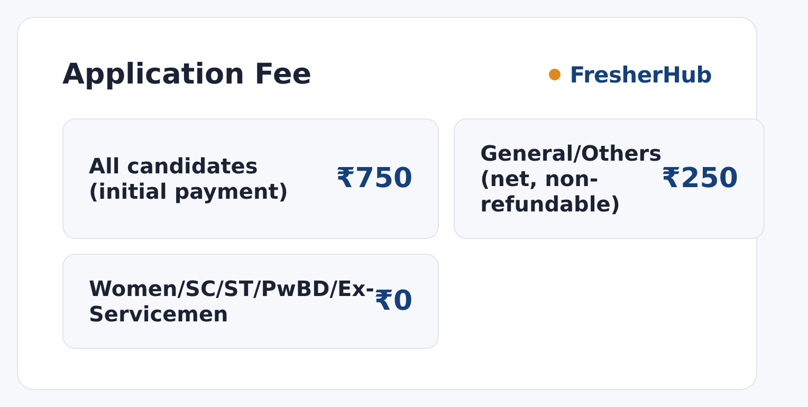
Task: Click the Servicemen text line
Action: (x=158, y=314)
